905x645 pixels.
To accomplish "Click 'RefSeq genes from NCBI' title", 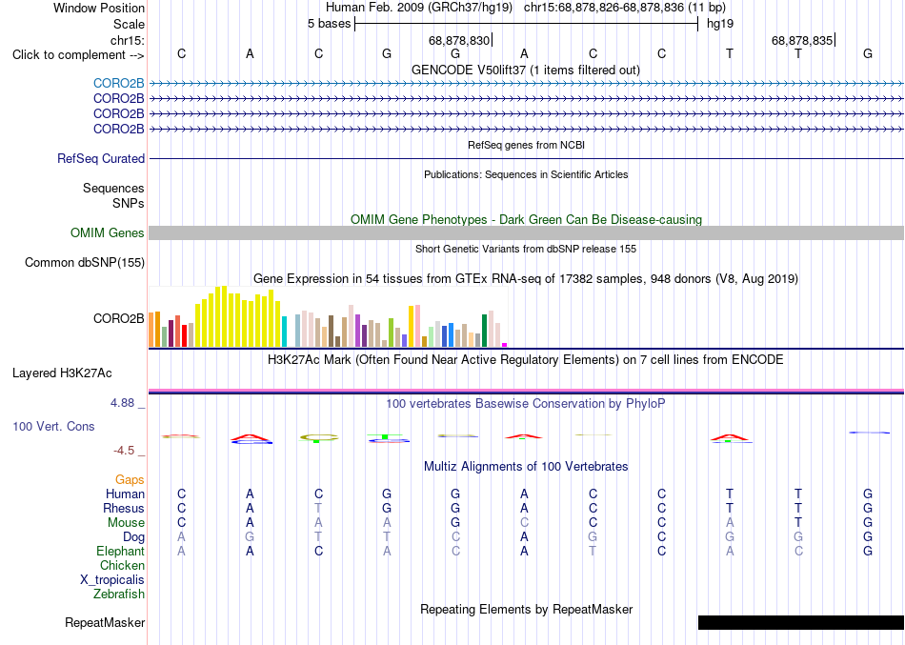I will pyautogui.click(x=526, y=145).
